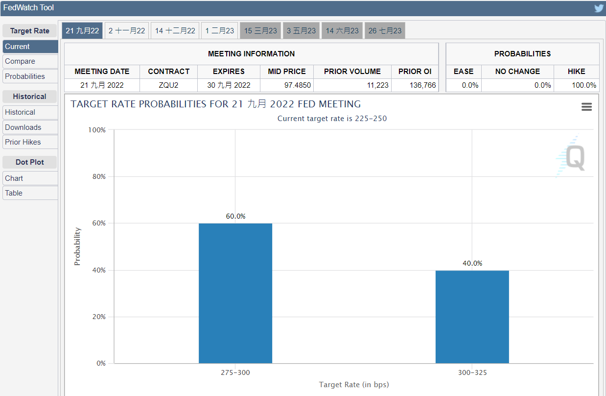Screen dimensions: 606x396
Task: Select the 21 九月22 meeting tab
Action: click(82, 30)
